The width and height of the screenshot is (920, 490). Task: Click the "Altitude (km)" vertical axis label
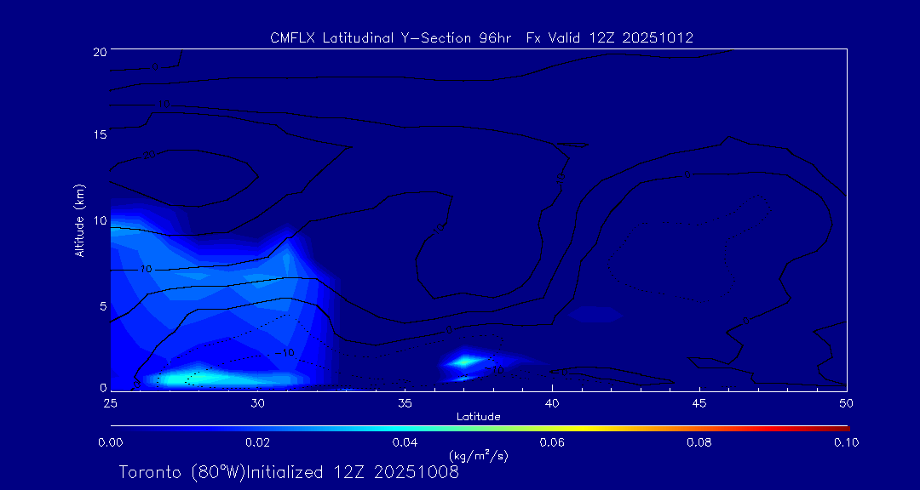coord(79,220)
